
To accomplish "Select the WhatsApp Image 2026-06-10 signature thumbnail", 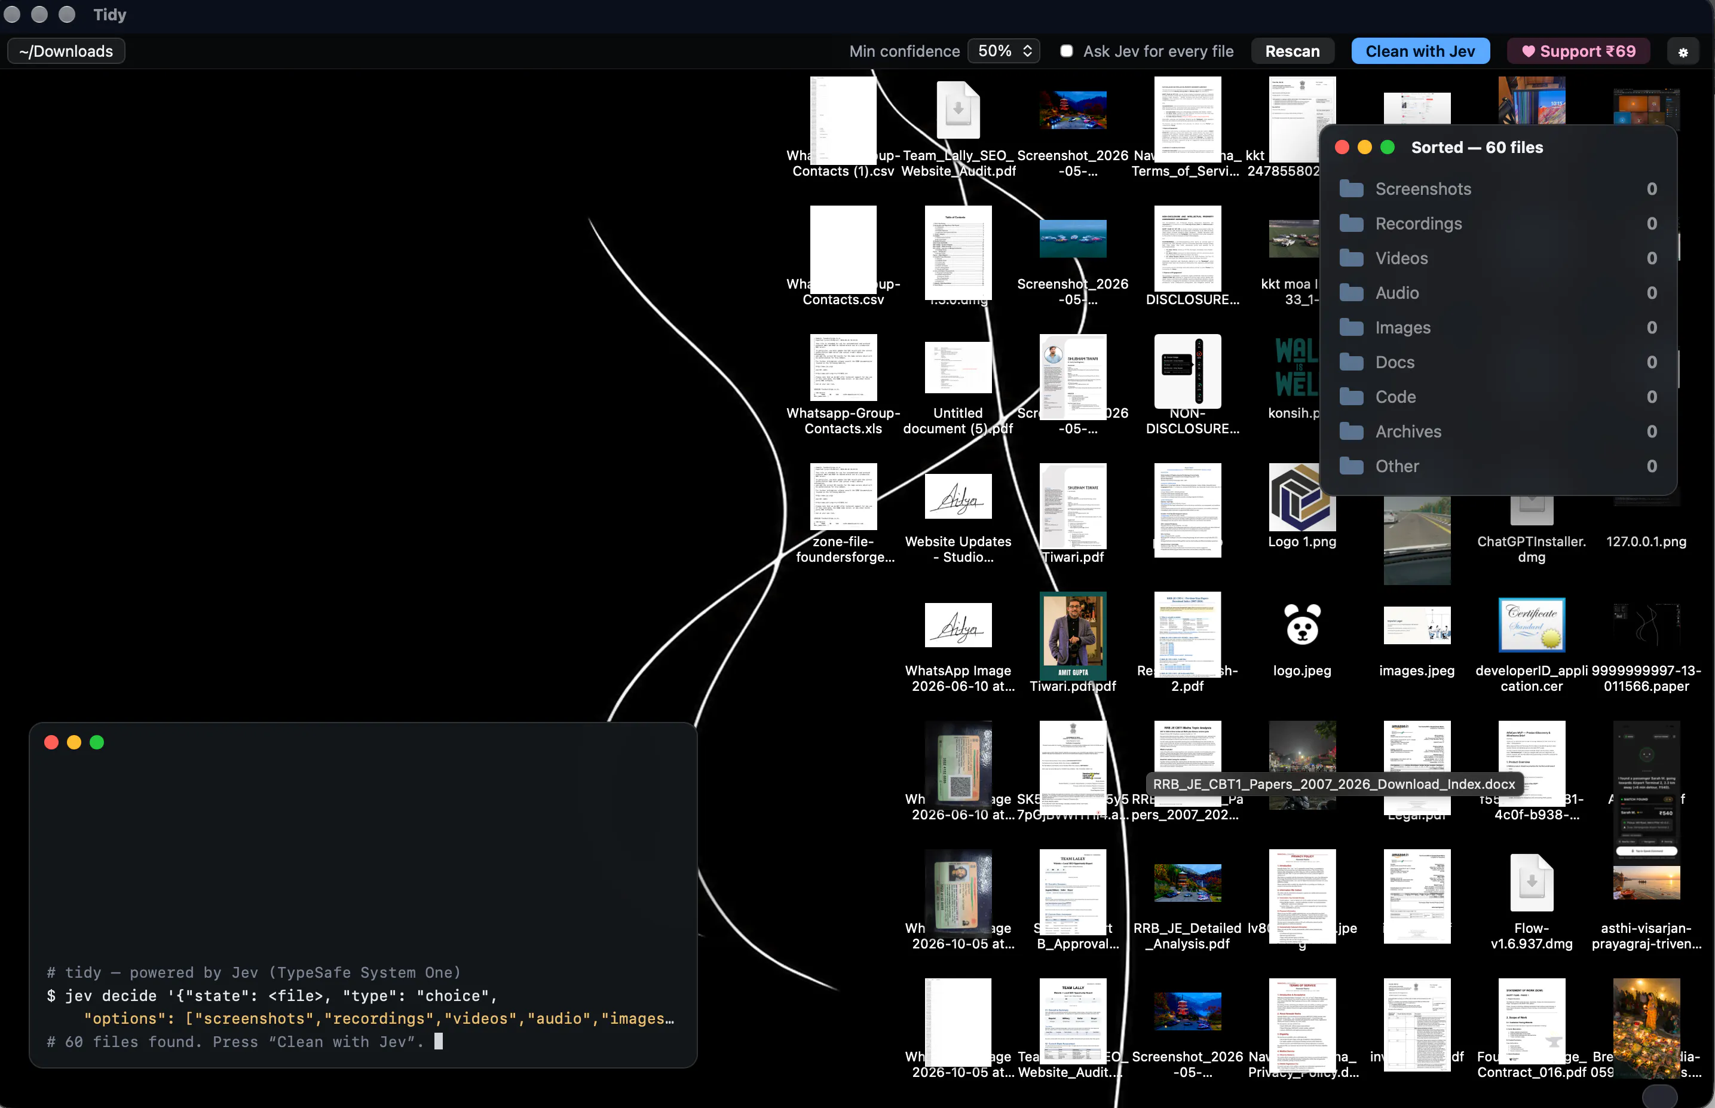I will click(x=957, y=625).
